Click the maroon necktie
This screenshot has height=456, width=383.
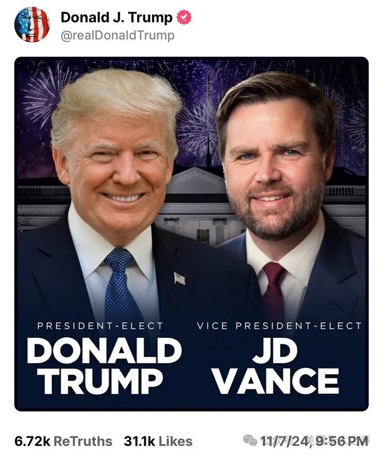273,291
